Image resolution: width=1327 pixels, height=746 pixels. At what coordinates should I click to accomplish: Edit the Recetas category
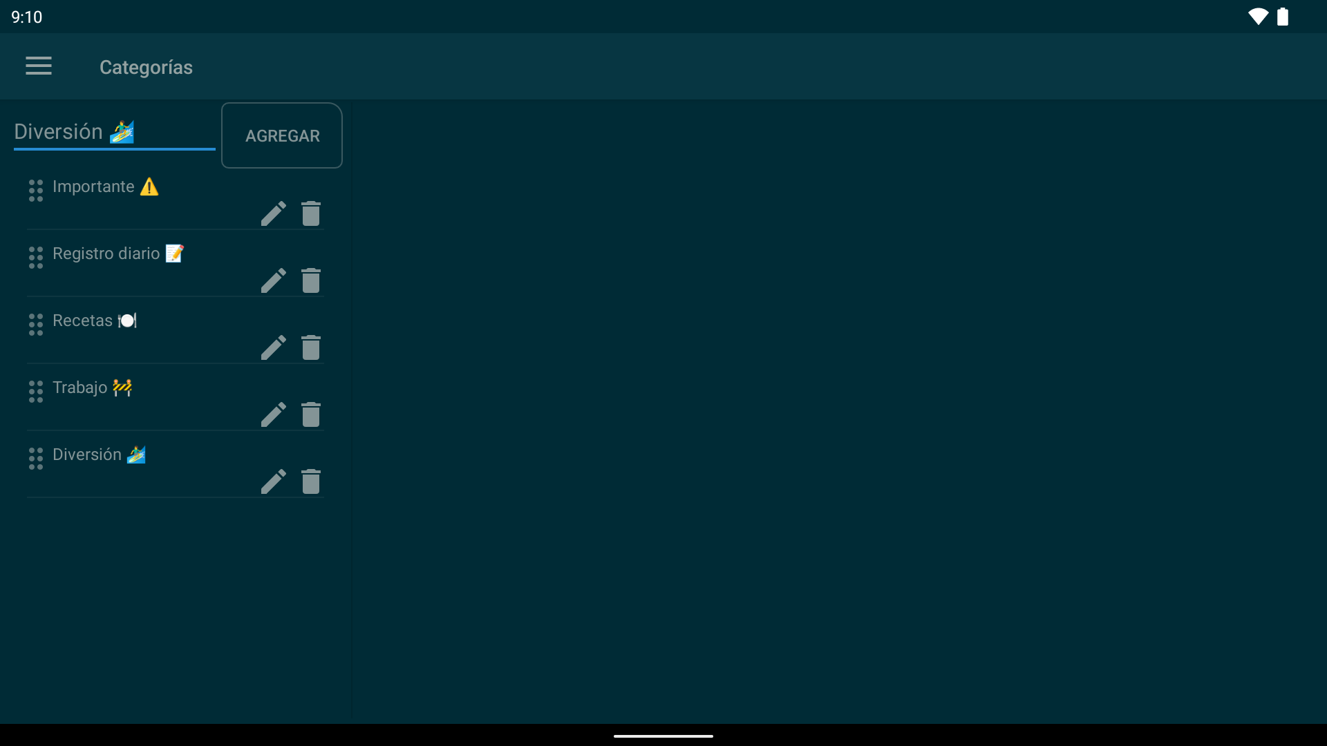pyautogui.click(x=274, y=347)
